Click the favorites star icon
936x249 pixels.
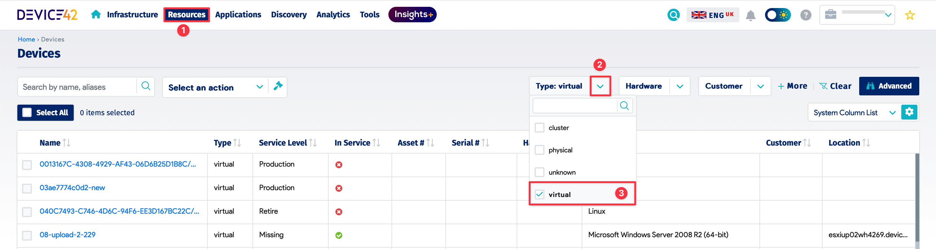pyautogui.click(x=909, y=15)
